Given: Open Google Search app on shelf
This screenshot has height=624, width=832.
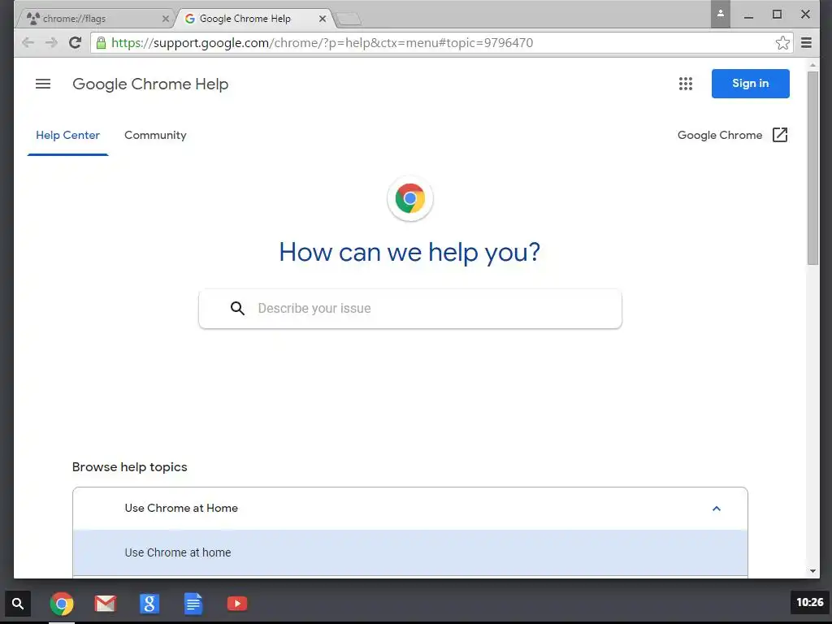Looking at the screenshot, I should click(x=149, y=604).
